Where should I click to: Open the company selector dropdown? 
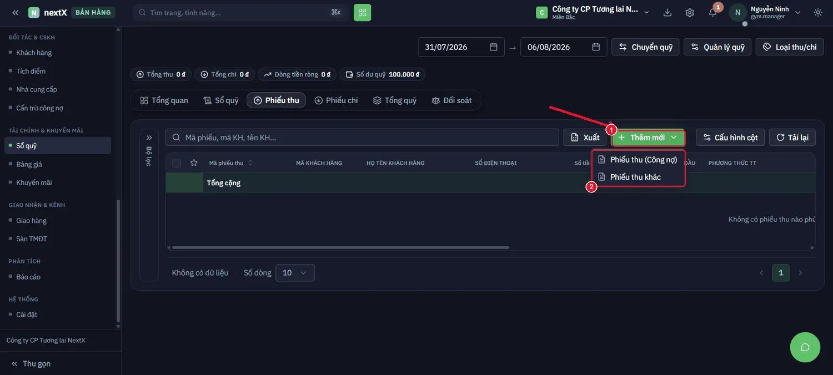pyautogui.click(x=593, y=12)
